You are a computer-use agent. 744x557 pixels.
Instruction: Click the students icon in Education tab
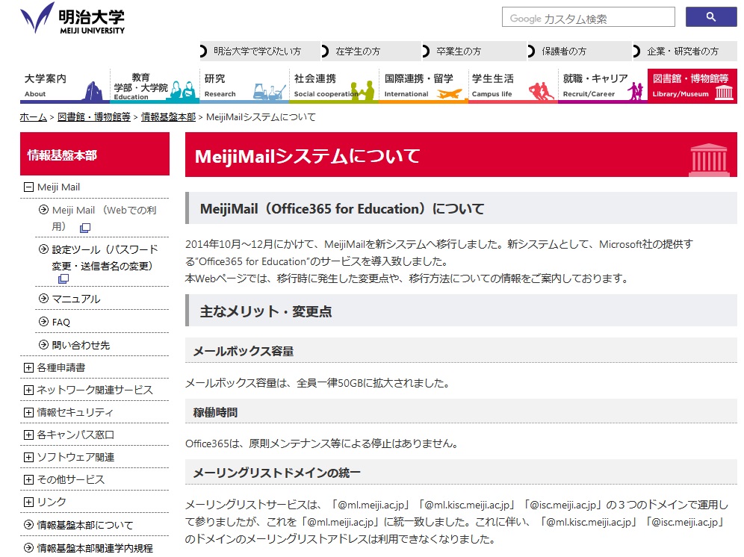[x=183, y=90]
